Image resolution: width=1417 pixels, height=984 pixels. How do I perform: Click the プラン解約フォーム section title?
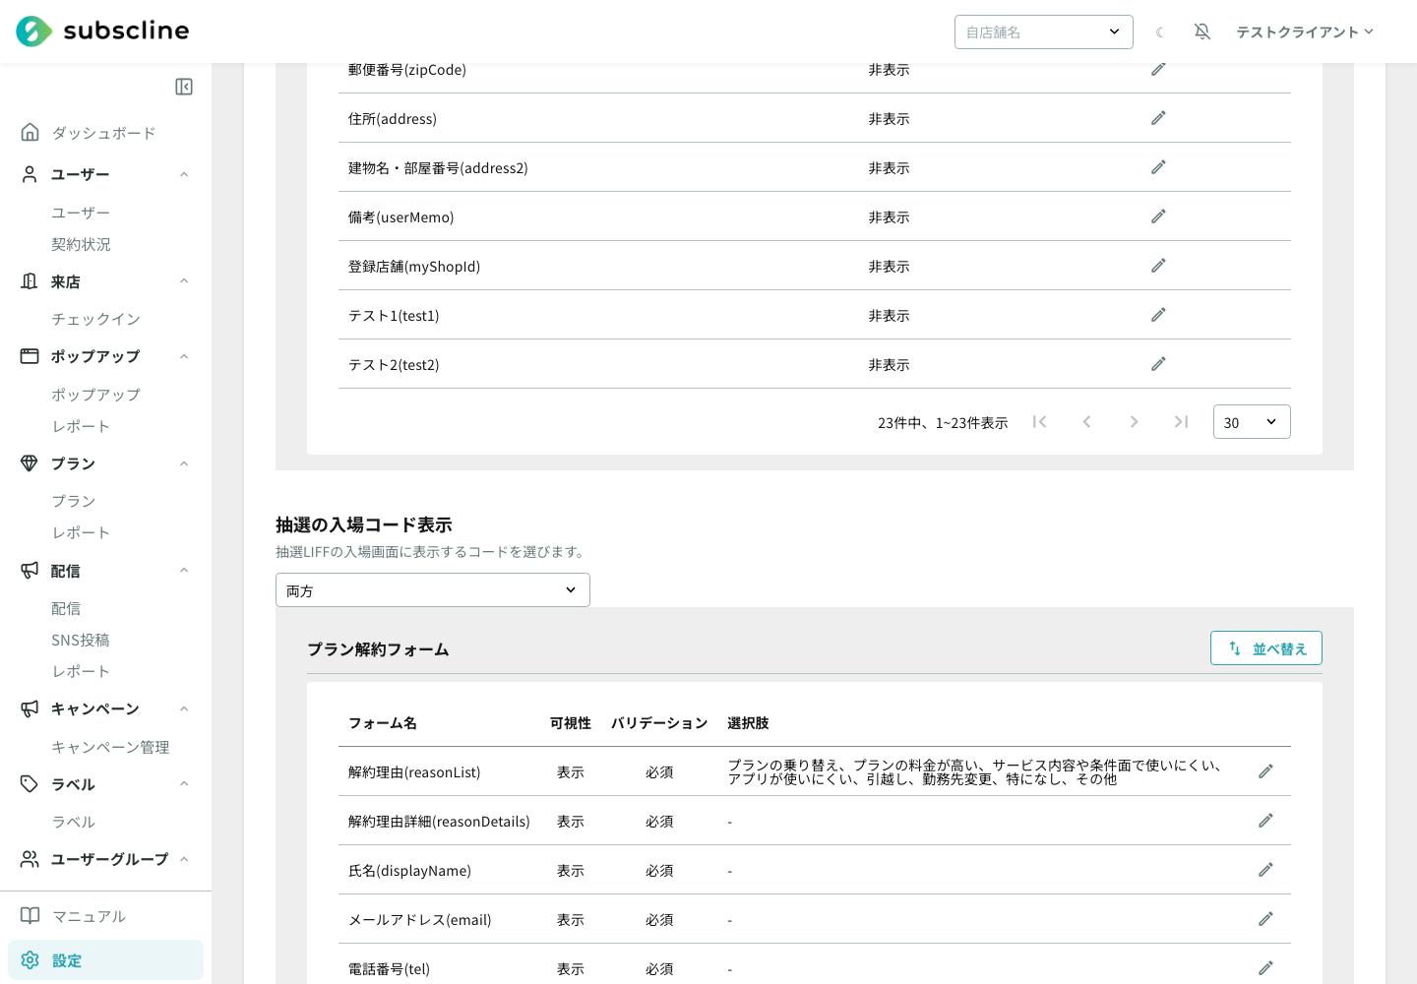[x=378, y=649]
